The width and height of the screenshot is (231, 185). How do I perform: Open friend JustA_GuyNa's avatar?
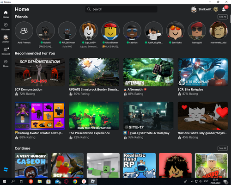click(154, 31)
